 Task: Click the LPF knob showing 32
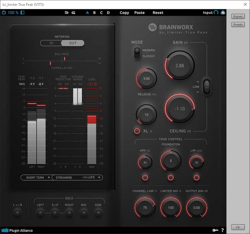pos(196,162)
